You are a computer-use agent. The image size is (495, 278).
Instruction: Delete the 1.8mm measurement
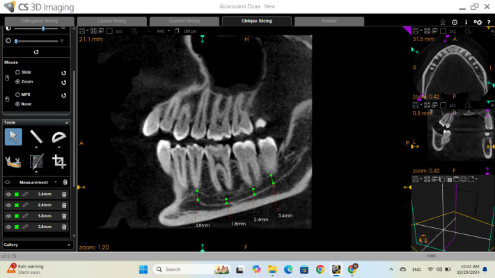click(x=64, y=216)
